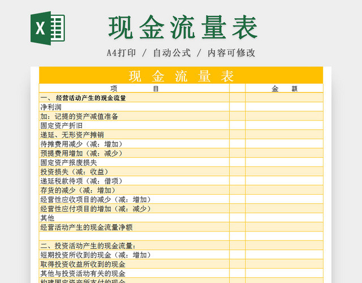Select the 净利润 row label

[x=51, y=107]
